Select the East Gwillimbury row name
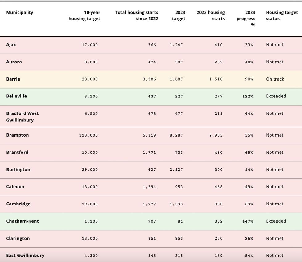 point(25,256)
